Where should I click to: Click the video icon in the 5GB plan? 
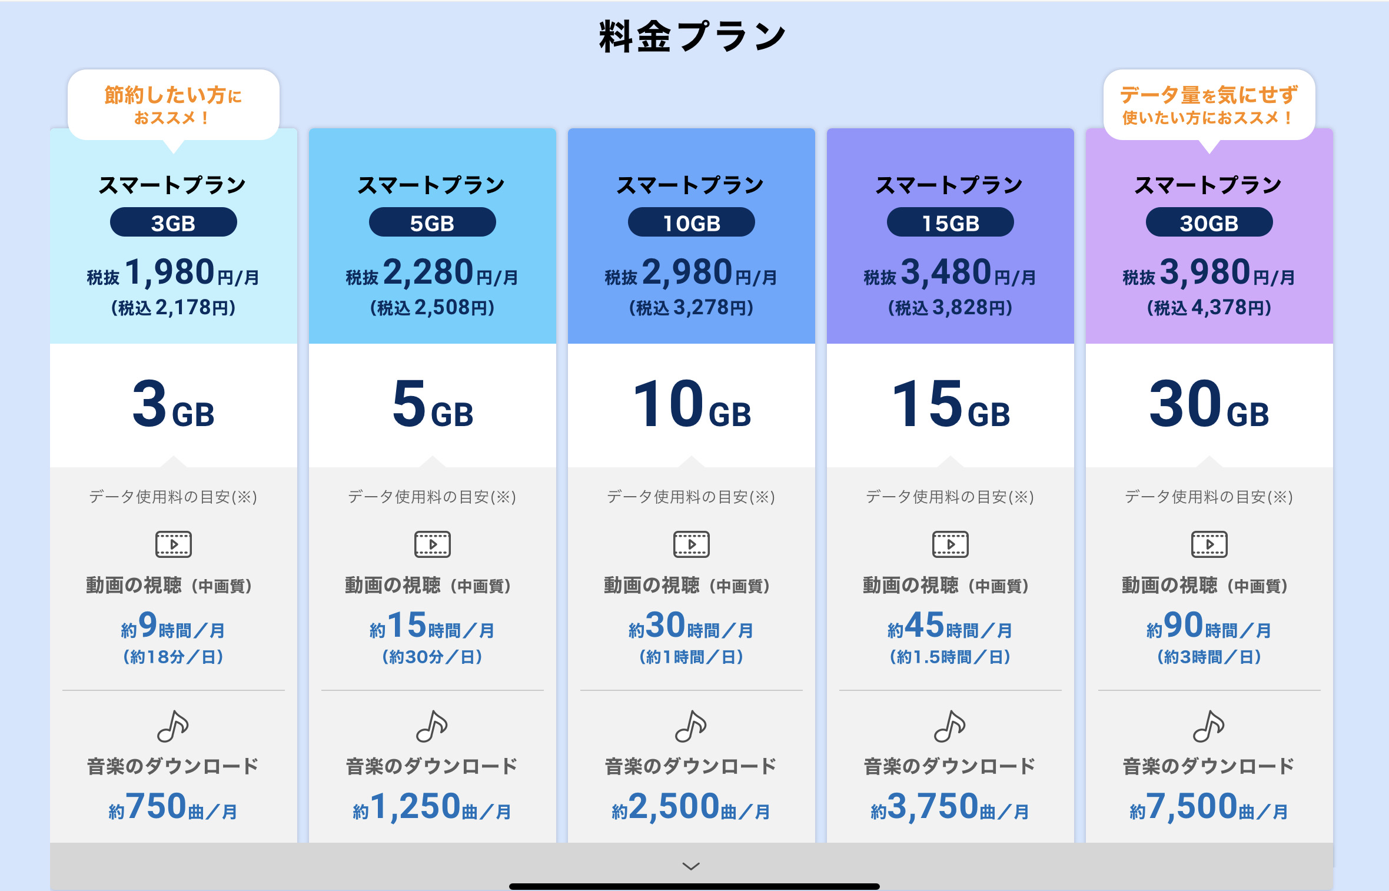[x=433, y=544]
